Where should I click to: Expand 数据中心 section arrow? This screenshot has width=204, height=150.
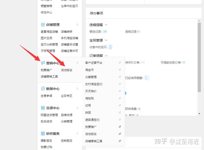pos(77,89)
